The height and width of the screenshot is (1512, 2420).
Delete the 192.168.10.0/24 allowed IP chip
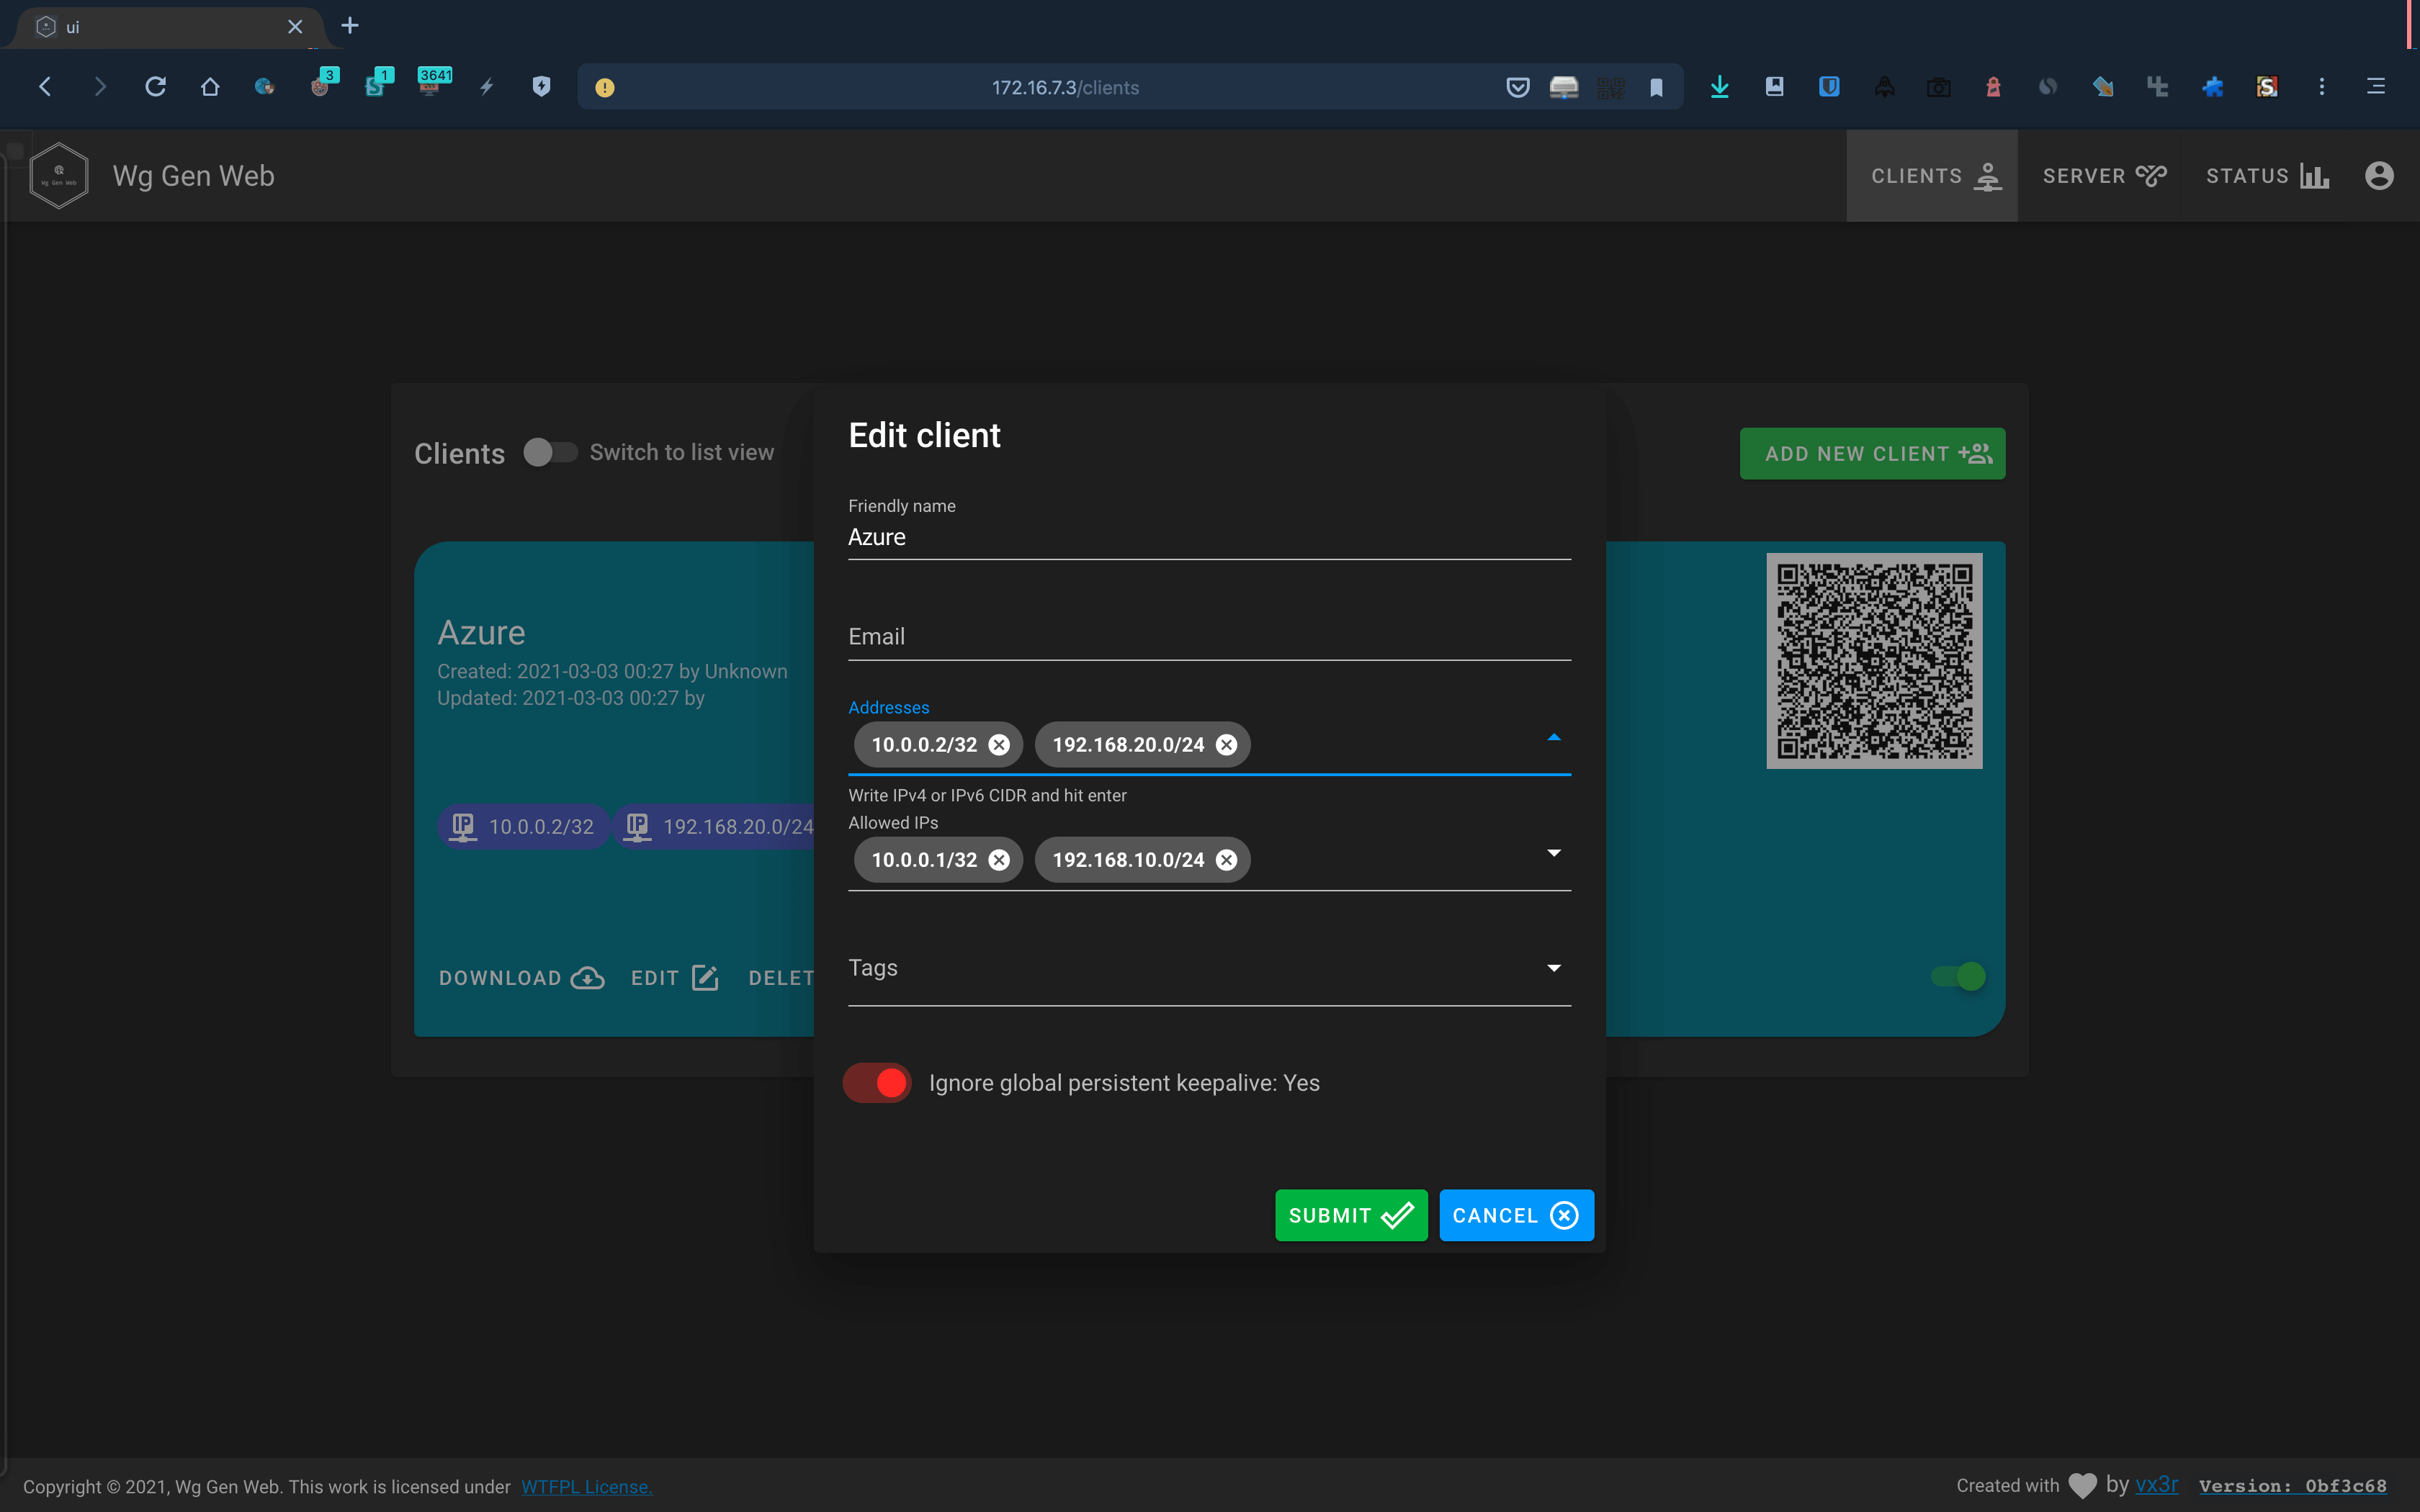[x=1226, y=860]
